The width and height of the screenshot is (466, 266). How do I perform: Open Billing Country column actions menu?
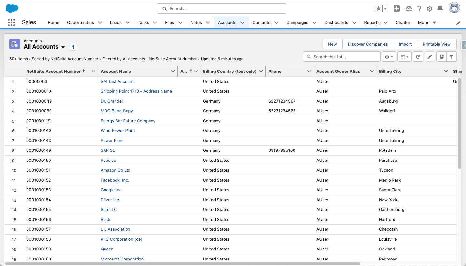[x=261, y=71]
